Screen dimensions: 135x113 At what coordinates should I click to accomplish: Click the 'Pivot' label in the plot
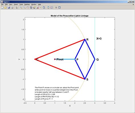coord(60,59)
